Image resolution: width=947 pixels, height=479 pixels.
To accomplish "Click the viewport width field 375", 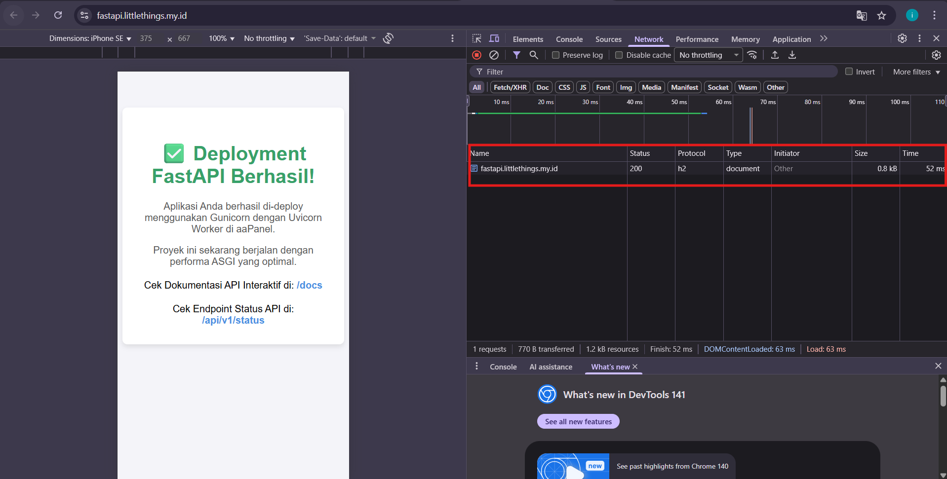I will coord(146,38).
